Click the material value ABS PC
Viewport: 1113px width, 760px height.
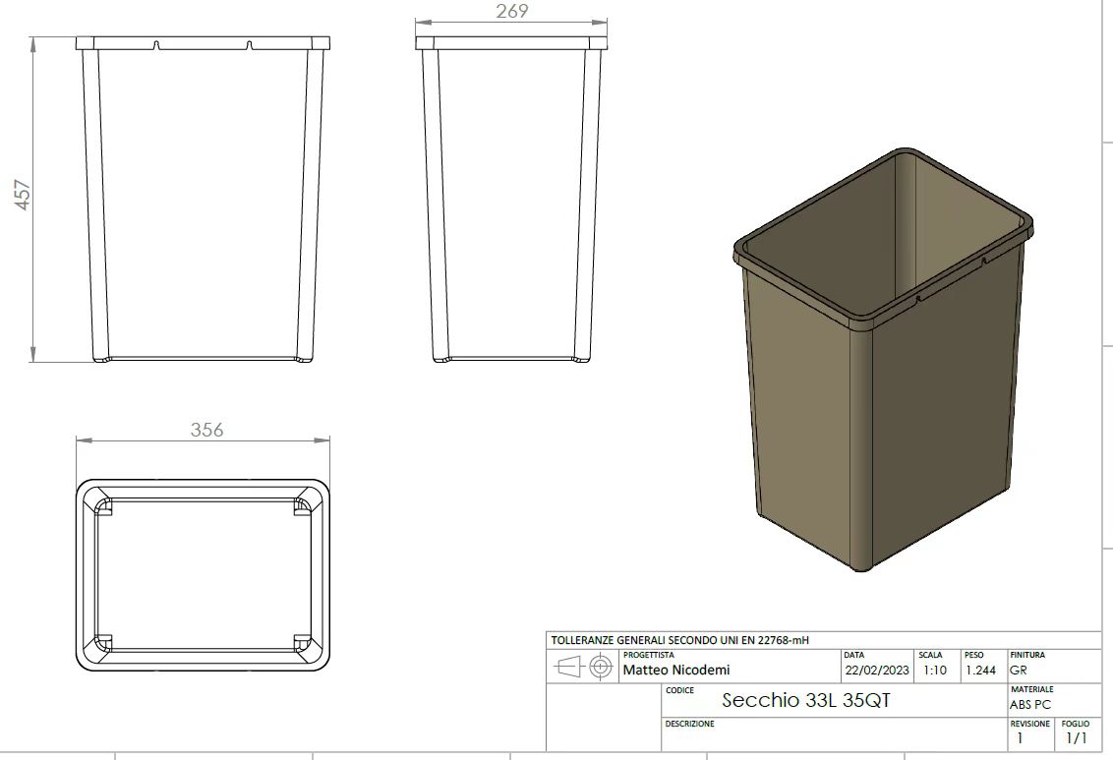tap(1029, 704)
